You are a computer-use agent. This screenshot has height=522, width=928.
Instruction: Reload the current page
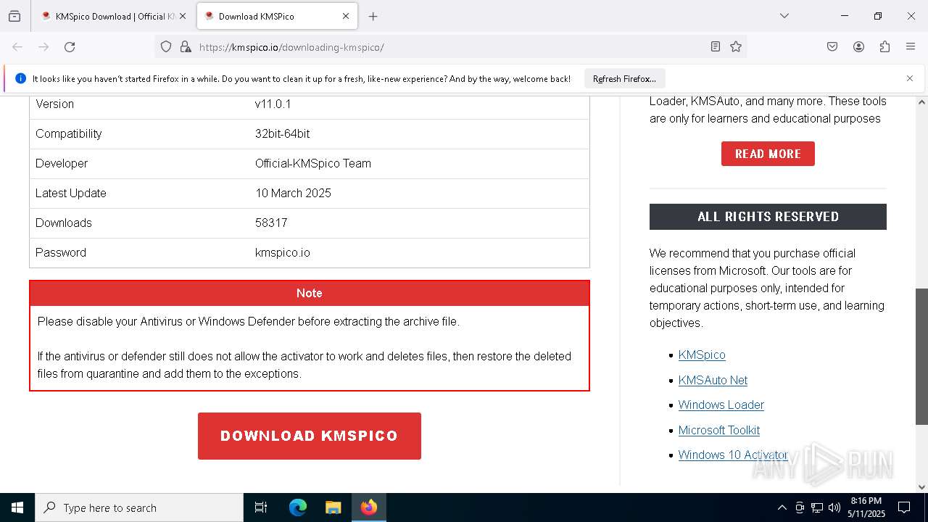coord(70,47)
